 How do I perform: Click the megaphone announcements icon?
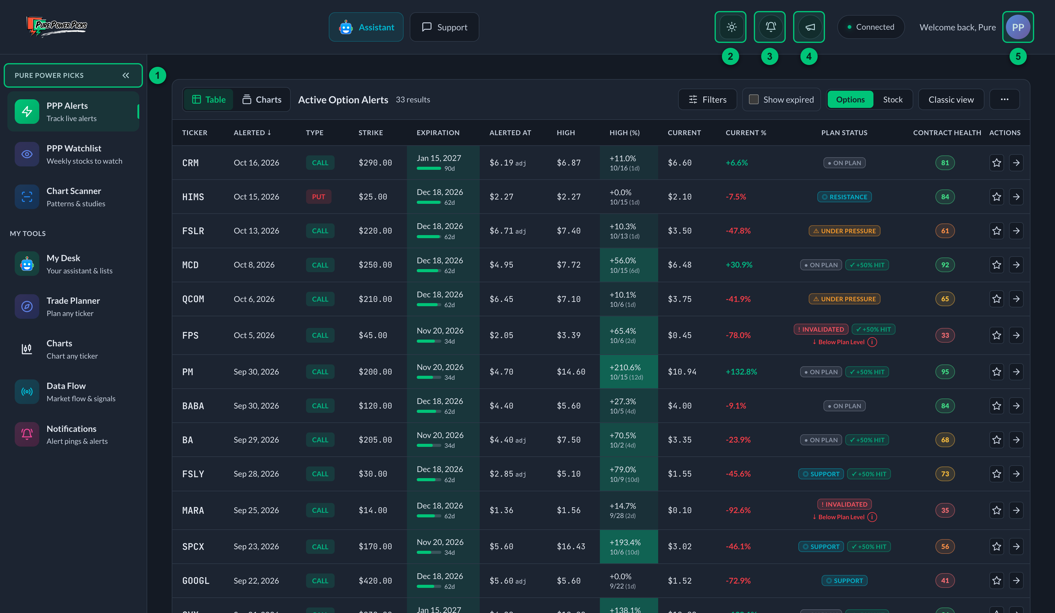[x=810, y=27]
